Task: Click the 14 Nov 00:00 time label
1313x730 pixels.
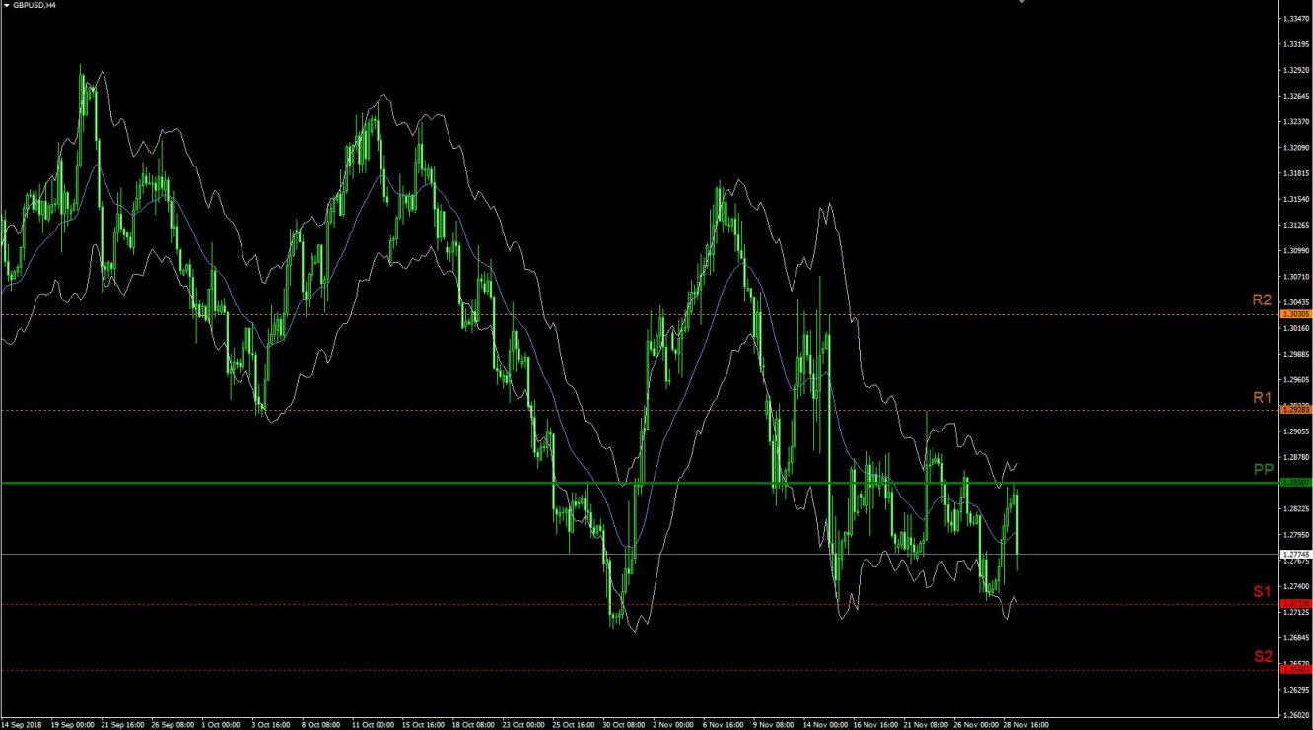Action: coord(825,724)
